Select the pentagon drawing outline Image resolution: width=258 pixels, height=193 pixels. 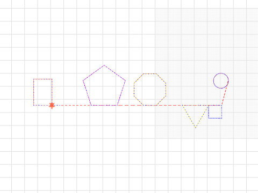click(104, 85)
